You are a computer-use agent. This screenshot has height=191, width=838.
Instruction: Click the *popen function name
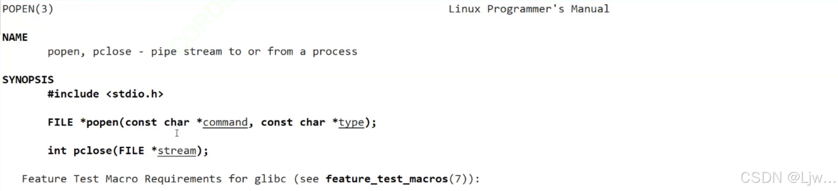101,122
